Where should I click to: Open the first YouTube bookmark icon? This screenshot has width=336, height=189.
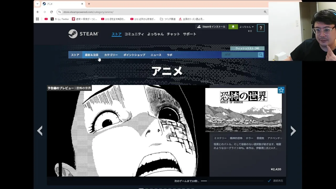tap(46, 19)
